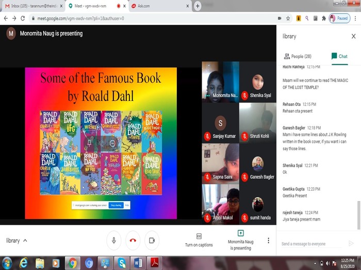Click Sanjay Kumar's muted microphone icon
Viewport: 361px width, 270px height.
tap(207, 136)
